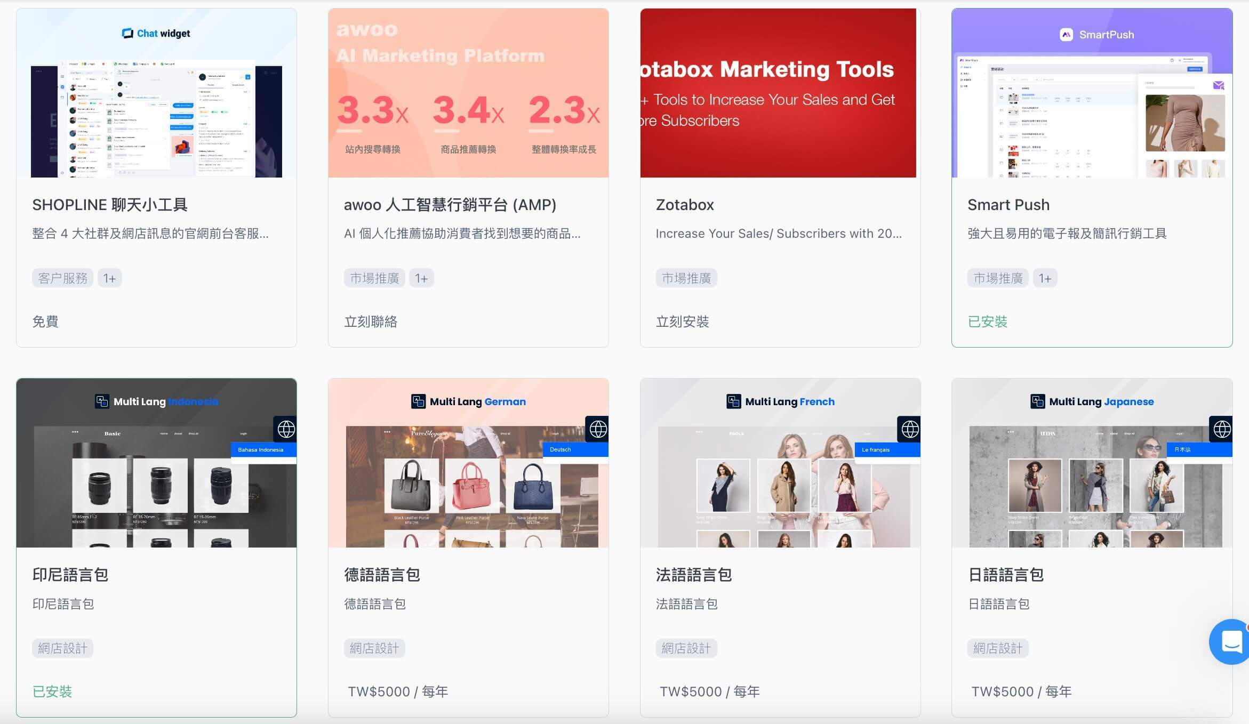Image resolution: width=1249 pixels, height=724 pixels.
Task: Click 立刻安裝 on the Zotabox card
Action: [683, 322]
